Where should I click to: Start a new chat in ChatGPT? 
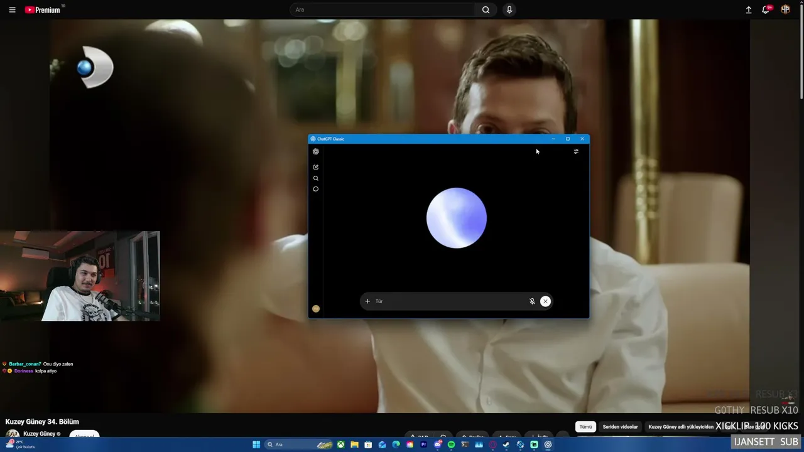(316, 167)
